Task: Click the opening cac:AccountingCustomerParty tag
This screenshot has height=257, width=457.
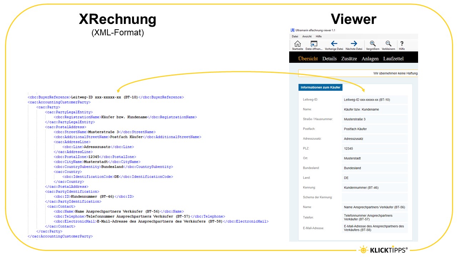Action: 59,102
